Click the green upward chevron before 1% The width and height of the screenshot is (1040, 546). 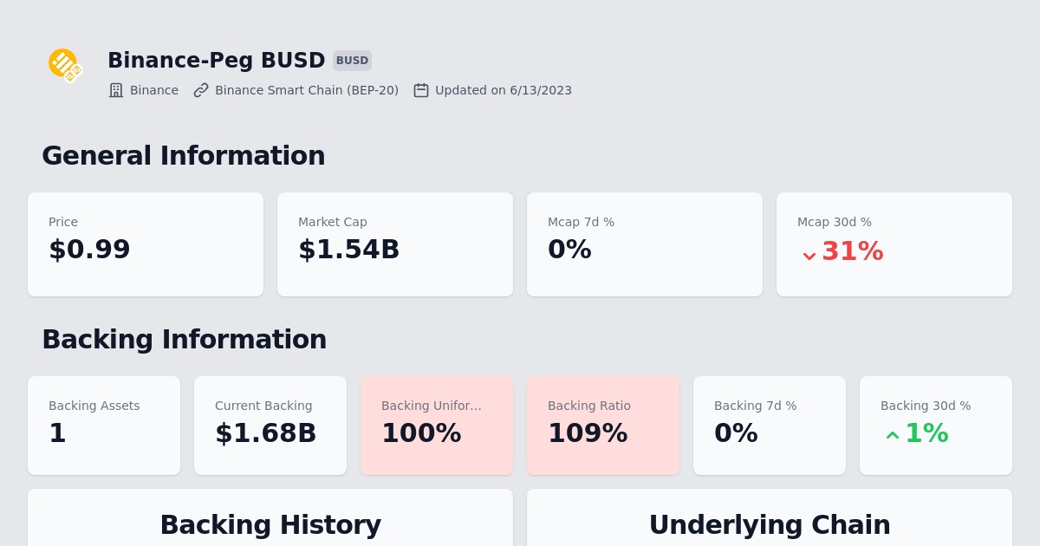(893, 435)
